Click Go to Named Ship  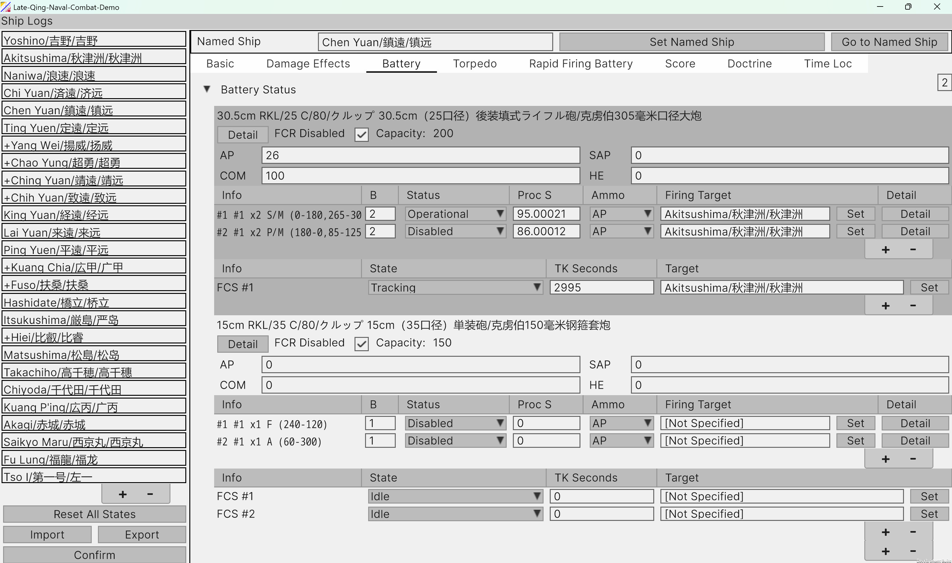890,42
